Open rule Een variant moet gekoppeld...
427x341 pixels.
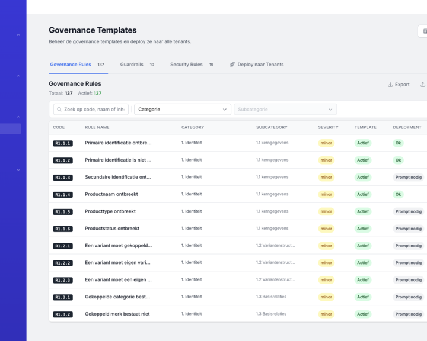pyautogui.click(x=119, y=246)
